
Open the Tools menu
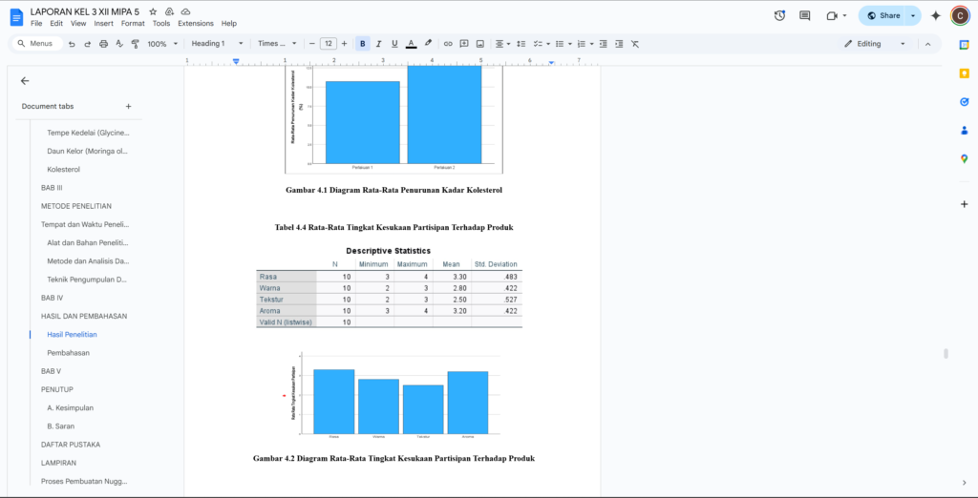[x=160, y=23]
